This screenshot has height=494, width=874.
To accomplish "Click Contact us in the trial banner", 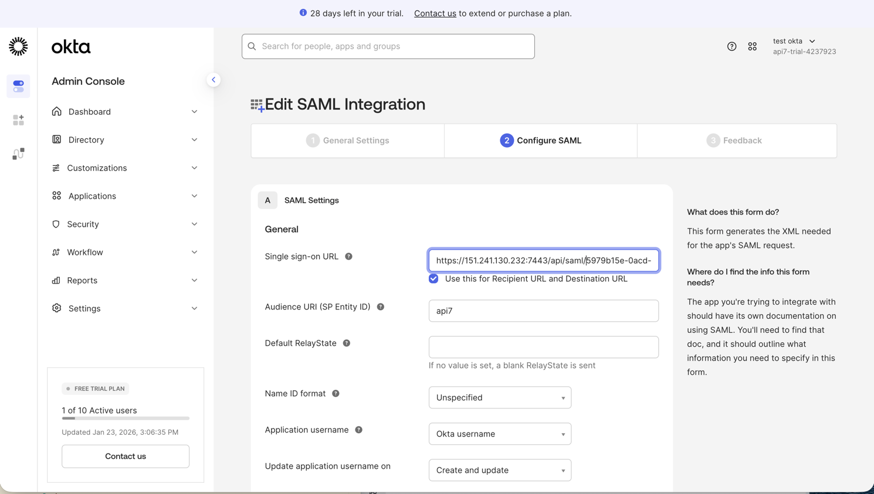I will pos(435,13).
